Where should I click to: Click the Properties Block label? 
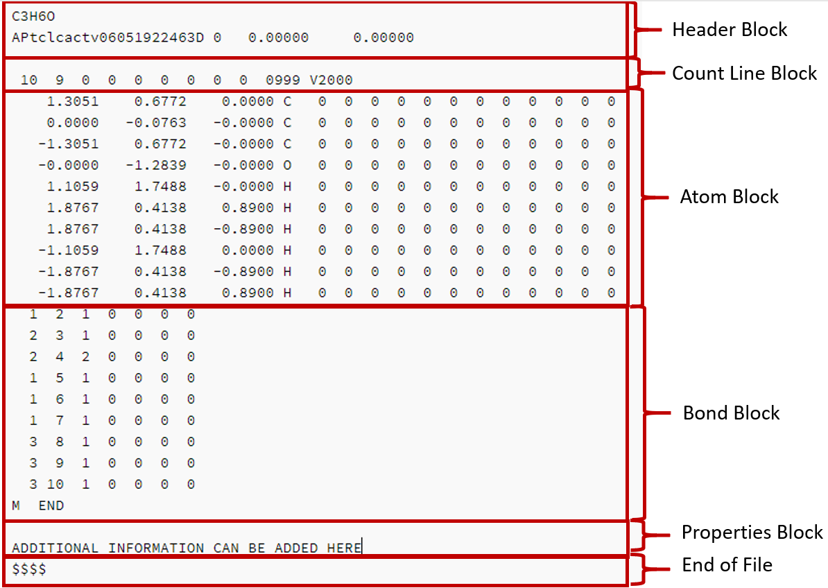(x=752, y=532)
